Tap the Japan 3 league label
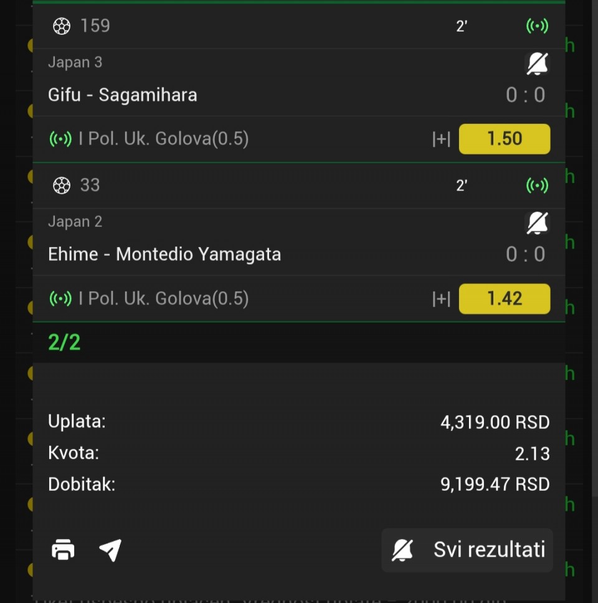 pyautogui.click(x=75, y=62)
